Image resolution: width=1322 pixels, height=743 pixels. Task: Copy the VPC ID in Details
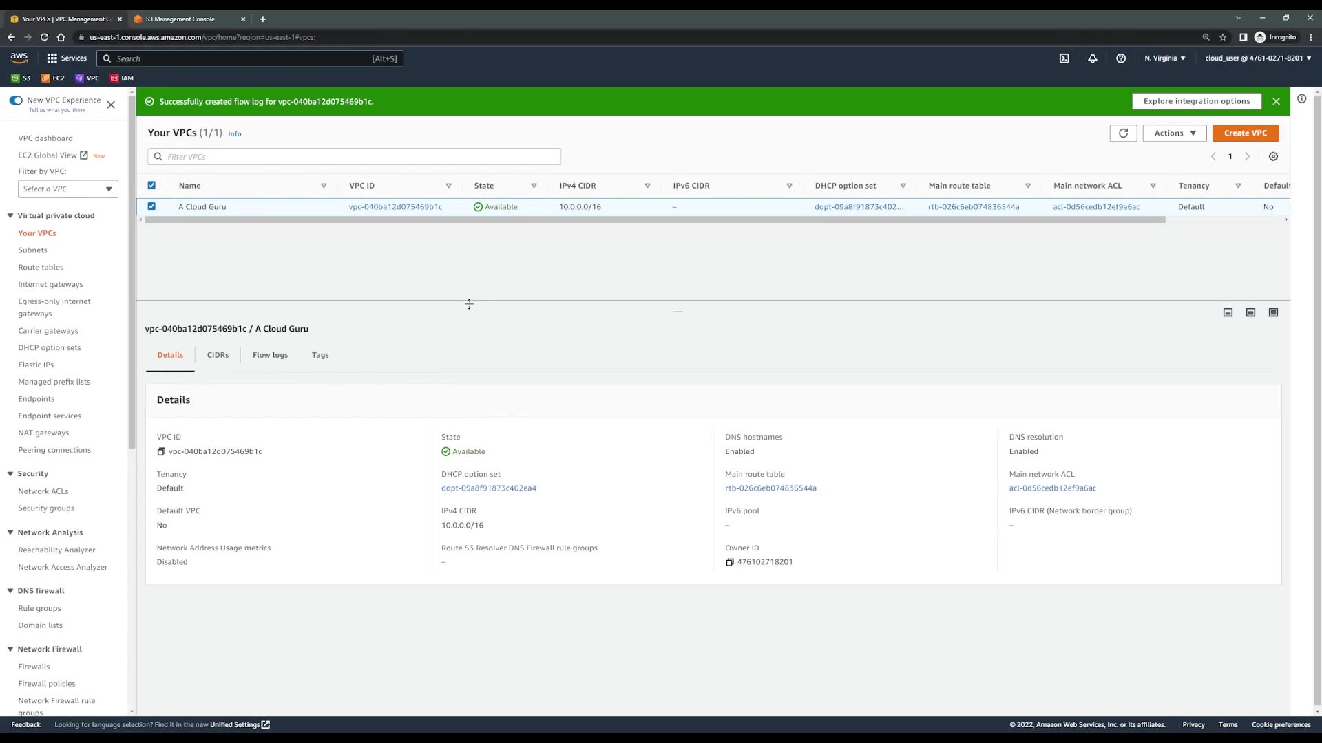161,452
